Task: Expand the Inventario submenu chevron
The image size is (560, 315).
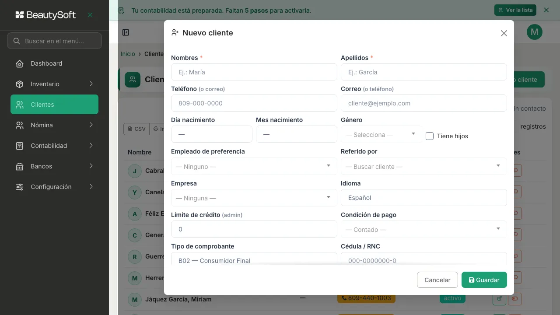Action: (x=91, y=84)
